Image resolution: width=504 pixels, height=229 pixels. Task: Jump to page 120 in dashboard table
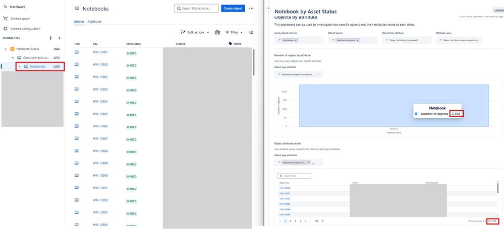316,221
